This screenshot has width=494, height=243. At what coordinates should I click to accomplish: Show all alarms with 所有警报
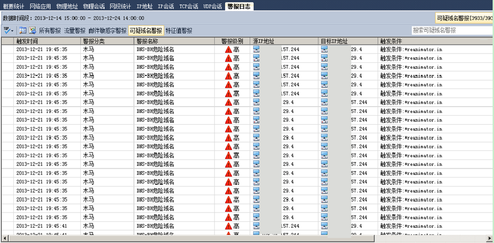click(50, 31)
